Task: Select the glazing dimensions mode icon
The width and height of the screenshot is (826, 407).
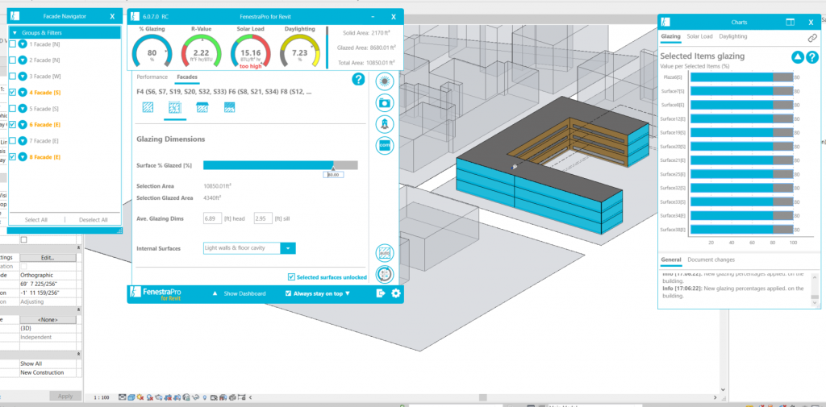Action: pos(175,107)
